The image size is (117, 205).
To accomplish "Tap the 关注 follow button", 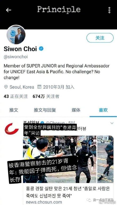I will (x=100, y=38).
